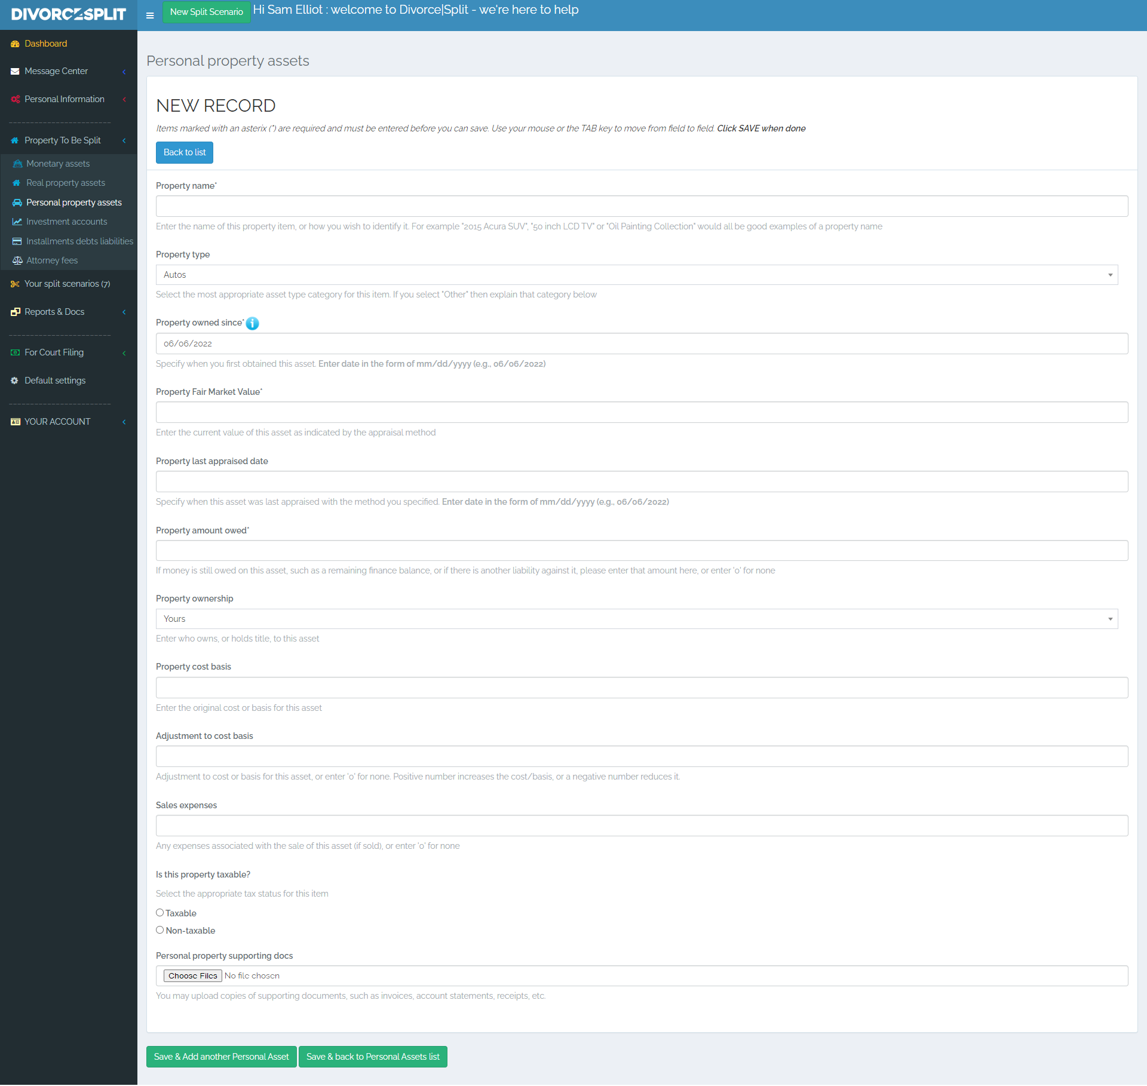This screenshot has height=1086, width=1147.
Task: Select the Taxable radio button
Action: 160,912
